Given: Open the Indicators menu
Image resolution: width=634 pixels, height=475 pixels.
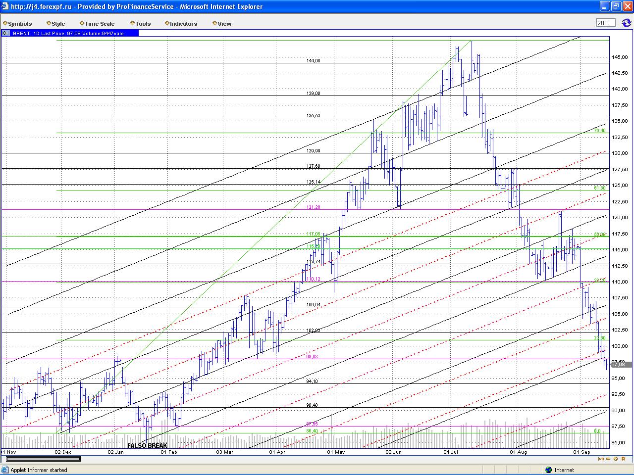Looking at the screenshot, I should point(181,23).
